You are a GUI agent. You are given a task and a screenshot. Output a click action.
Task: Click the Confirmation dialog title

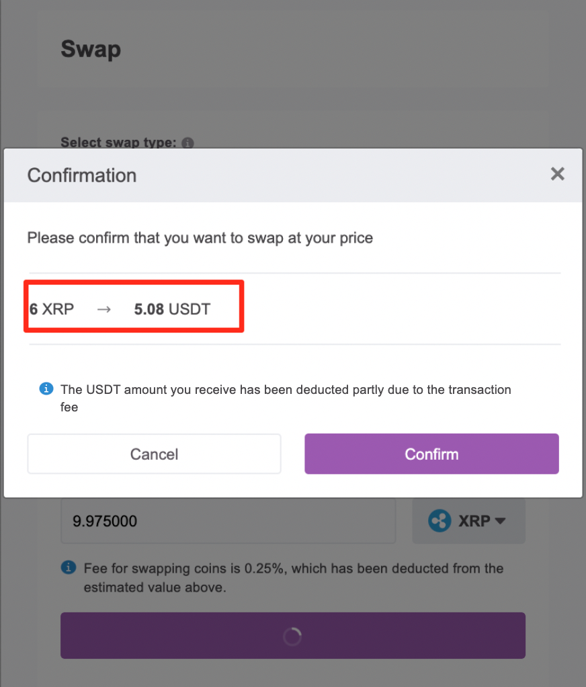pos(82,175)
